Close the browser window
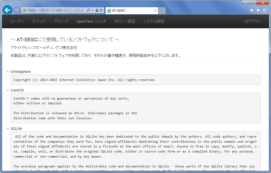This screenshot has height=173, width=271. pos(263,3)
